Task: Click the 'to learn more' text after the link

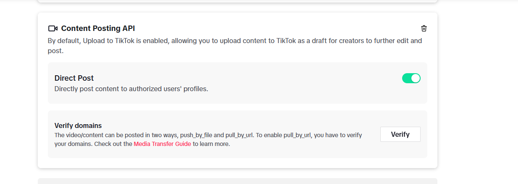Action: click(211, 144)
